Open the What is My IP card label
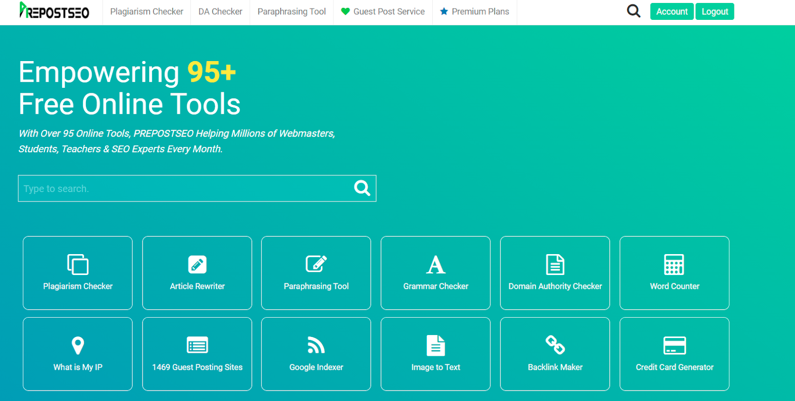This screenshot has width=795, height=401. pos(78,367)
